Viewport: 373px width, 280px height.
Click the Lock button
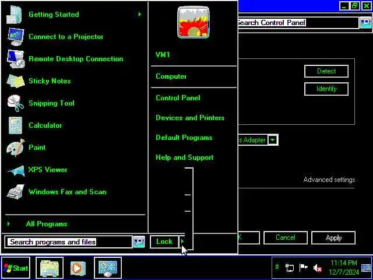point(164,242)
